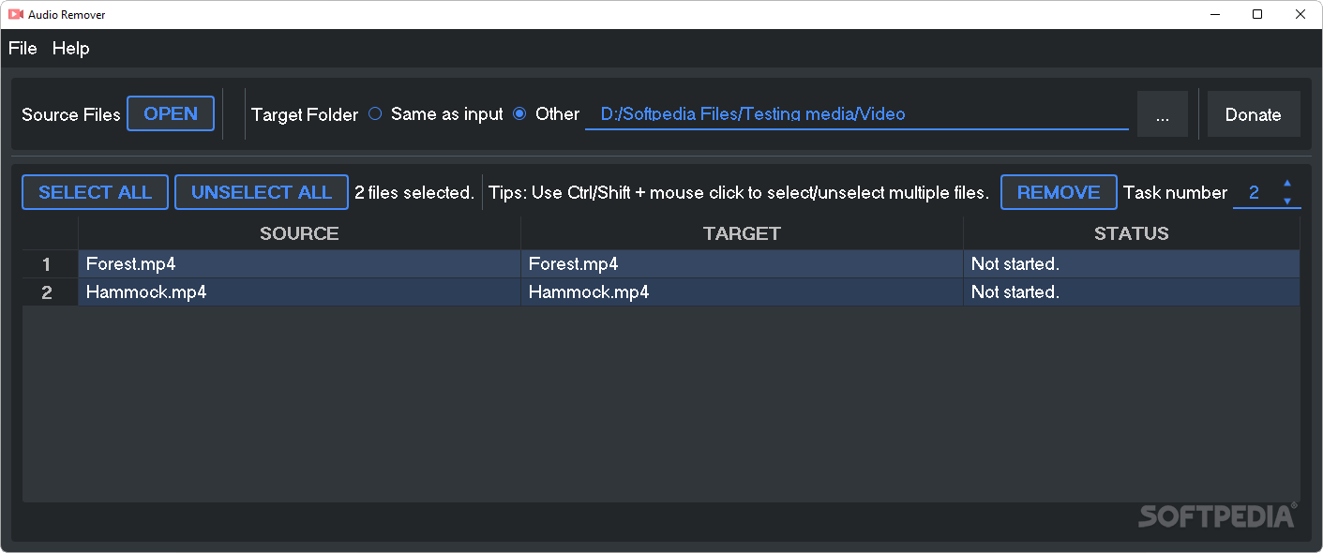Click the Task number value field
This screenshot has height=553, width=1323.
click(1255, 192)
